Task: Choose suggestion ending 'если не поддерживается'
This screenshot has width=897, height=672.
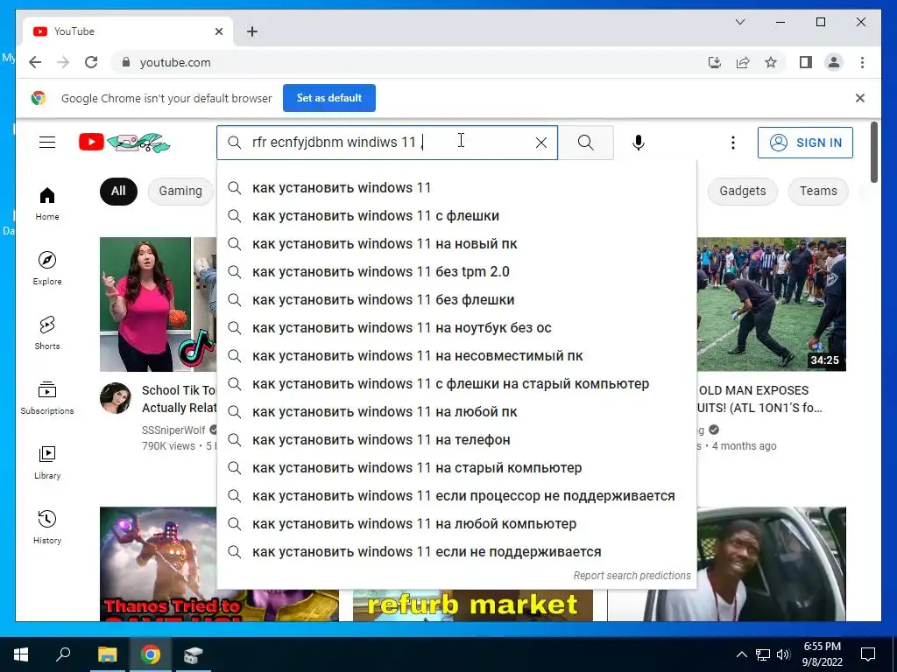Action: tap(456, 552)
